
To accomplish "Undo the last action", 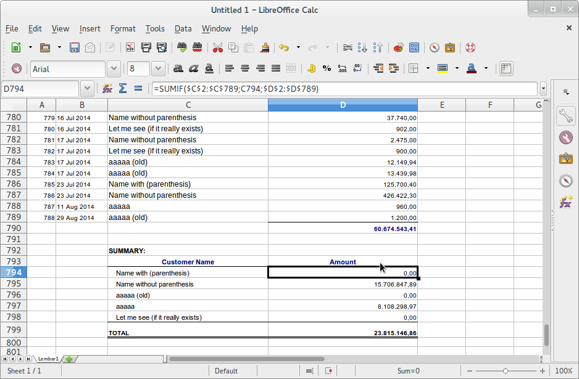I will [284, 47].
